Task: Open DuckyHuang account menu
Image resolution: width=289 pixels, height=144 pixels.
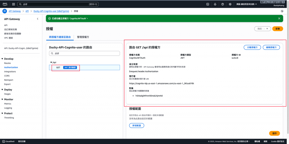Action: click(279, 6)
